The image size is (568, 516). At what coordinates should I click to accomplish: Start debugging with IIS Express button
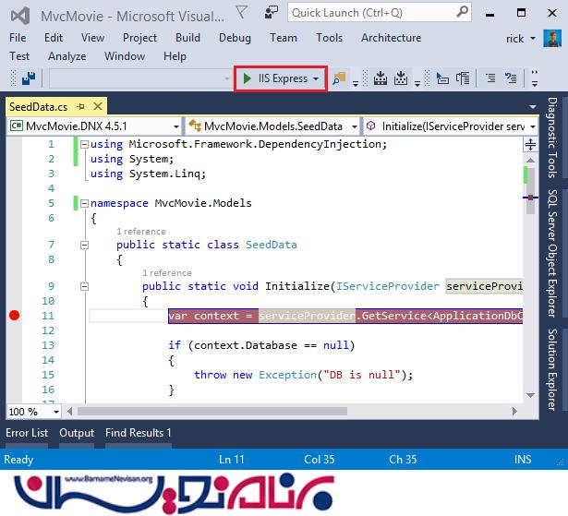click(275, 78)
